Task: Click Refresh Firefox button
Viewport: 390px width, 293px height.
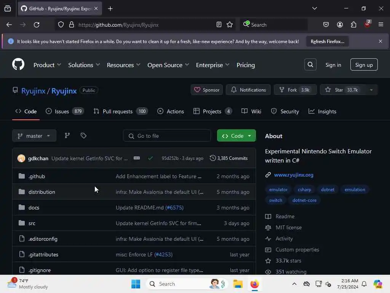Action: click(327, 41)
